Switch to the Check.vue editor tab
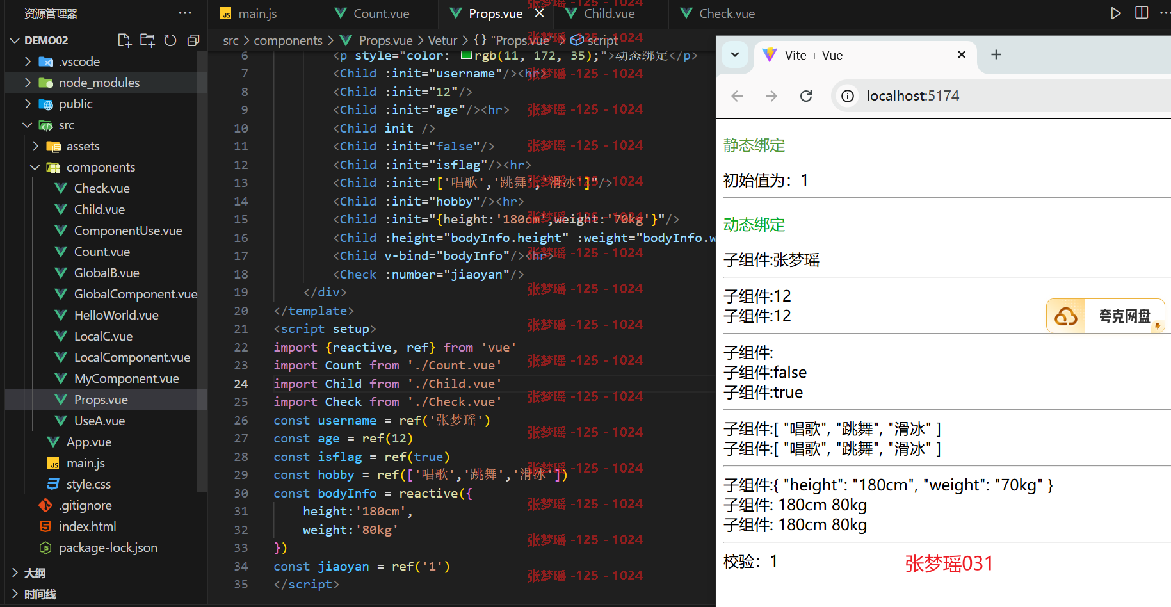1171x607 pixels. tap(726, 13)
